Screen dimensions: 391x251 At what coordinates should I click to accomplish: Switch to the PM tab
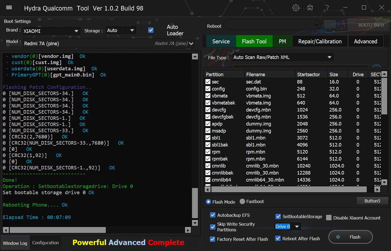click(282, 41)
